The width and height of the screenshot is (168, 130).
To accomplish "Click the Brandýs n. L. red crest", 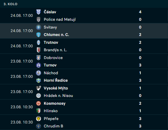I will [39, 50].
